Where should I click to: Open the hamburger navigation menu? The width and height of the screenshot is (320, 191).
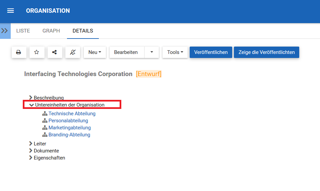(10, 11)
